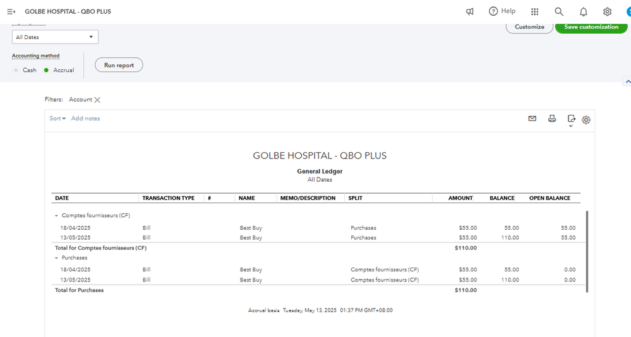The width and height of the screenshot is (631, 337).
Task: Toggle the left navigation menu icon
Action: 11,11
